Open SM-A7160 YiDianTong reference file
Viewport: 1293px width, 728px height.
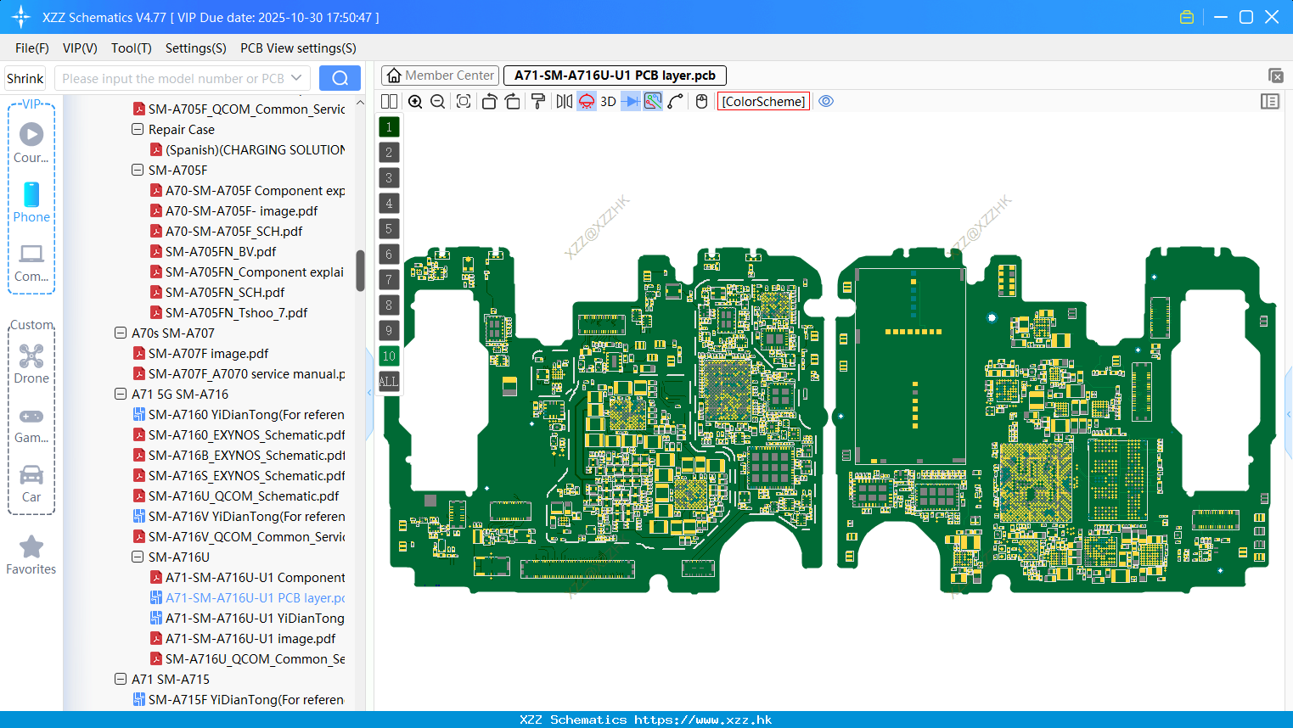point(246,415)
